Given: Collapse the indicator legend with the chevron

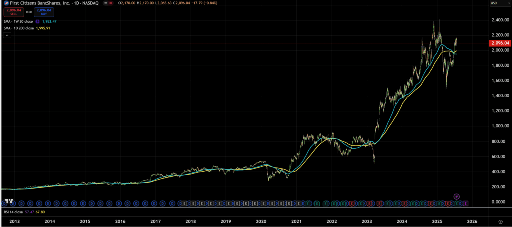Looking at the screenshot, I should pyautogui.click(x=7, y=35).
